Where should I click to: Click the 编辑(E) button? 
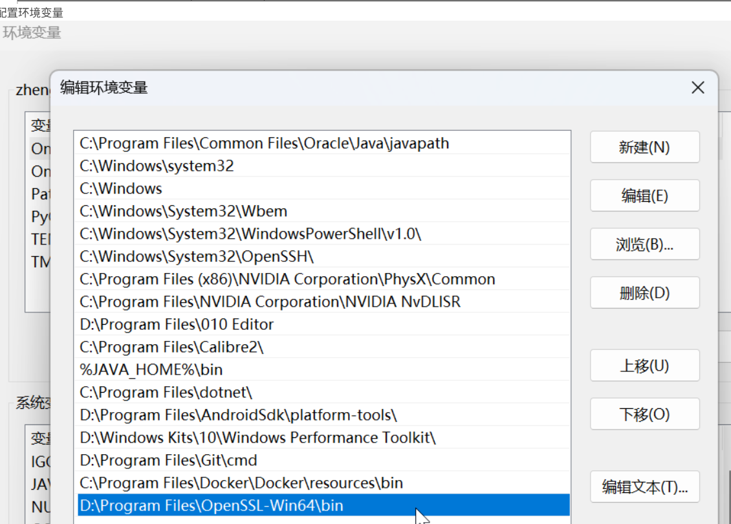[x=644, y=195]
